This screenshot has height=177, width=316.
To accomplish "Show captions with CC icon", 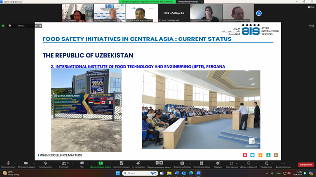I will coord(182,163).
